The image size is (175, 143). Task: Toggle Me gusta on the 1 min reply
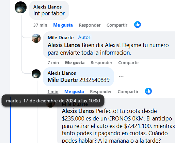click(74, 91)
